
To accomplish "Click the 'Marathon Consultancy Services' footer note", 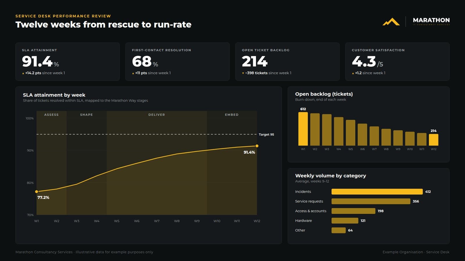I will 44,252.
